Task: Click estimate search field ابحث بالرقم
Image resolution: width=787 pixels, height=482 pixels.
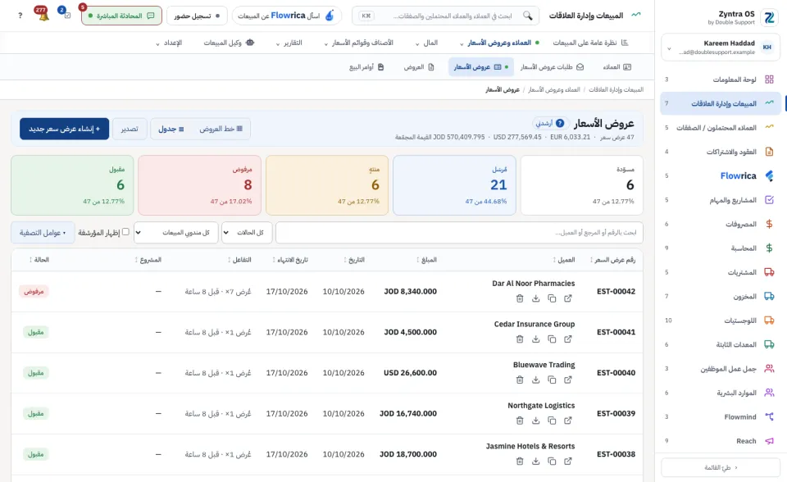Action: pos(459,233)
